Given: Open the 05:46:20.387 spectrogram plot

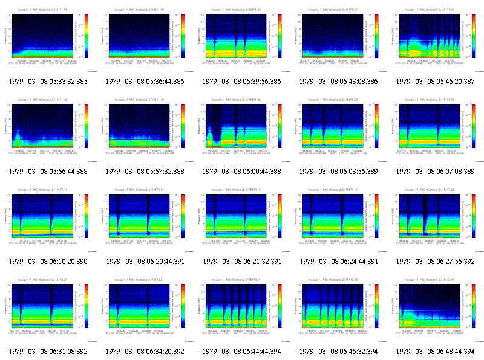Looking at the screenshot, I should coord(435,39).
